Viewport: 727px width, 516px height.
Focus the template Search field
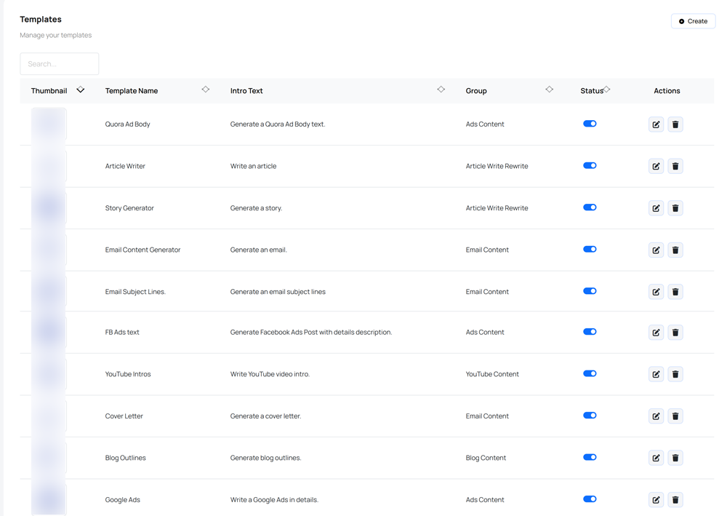tap(60, 64)
